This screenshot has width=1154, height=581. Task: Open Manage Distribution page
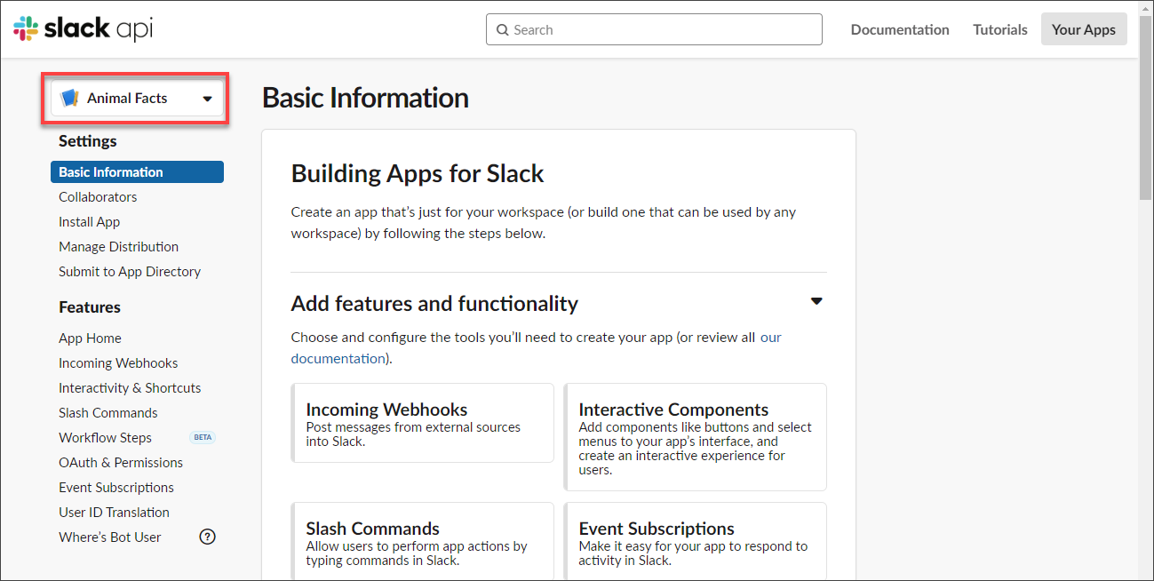click(x=118, y=247)
